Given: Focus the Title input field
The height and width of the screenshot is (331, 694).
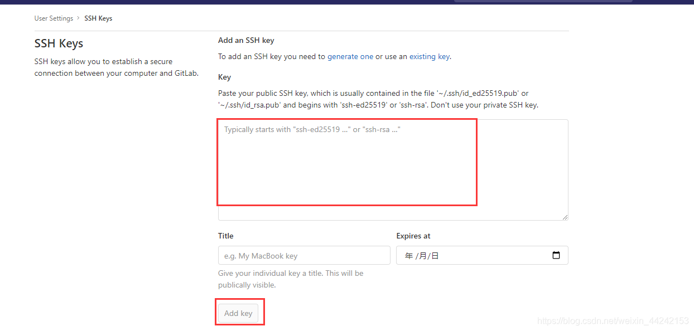Looking at the screenshot, I should pos(304,255).
